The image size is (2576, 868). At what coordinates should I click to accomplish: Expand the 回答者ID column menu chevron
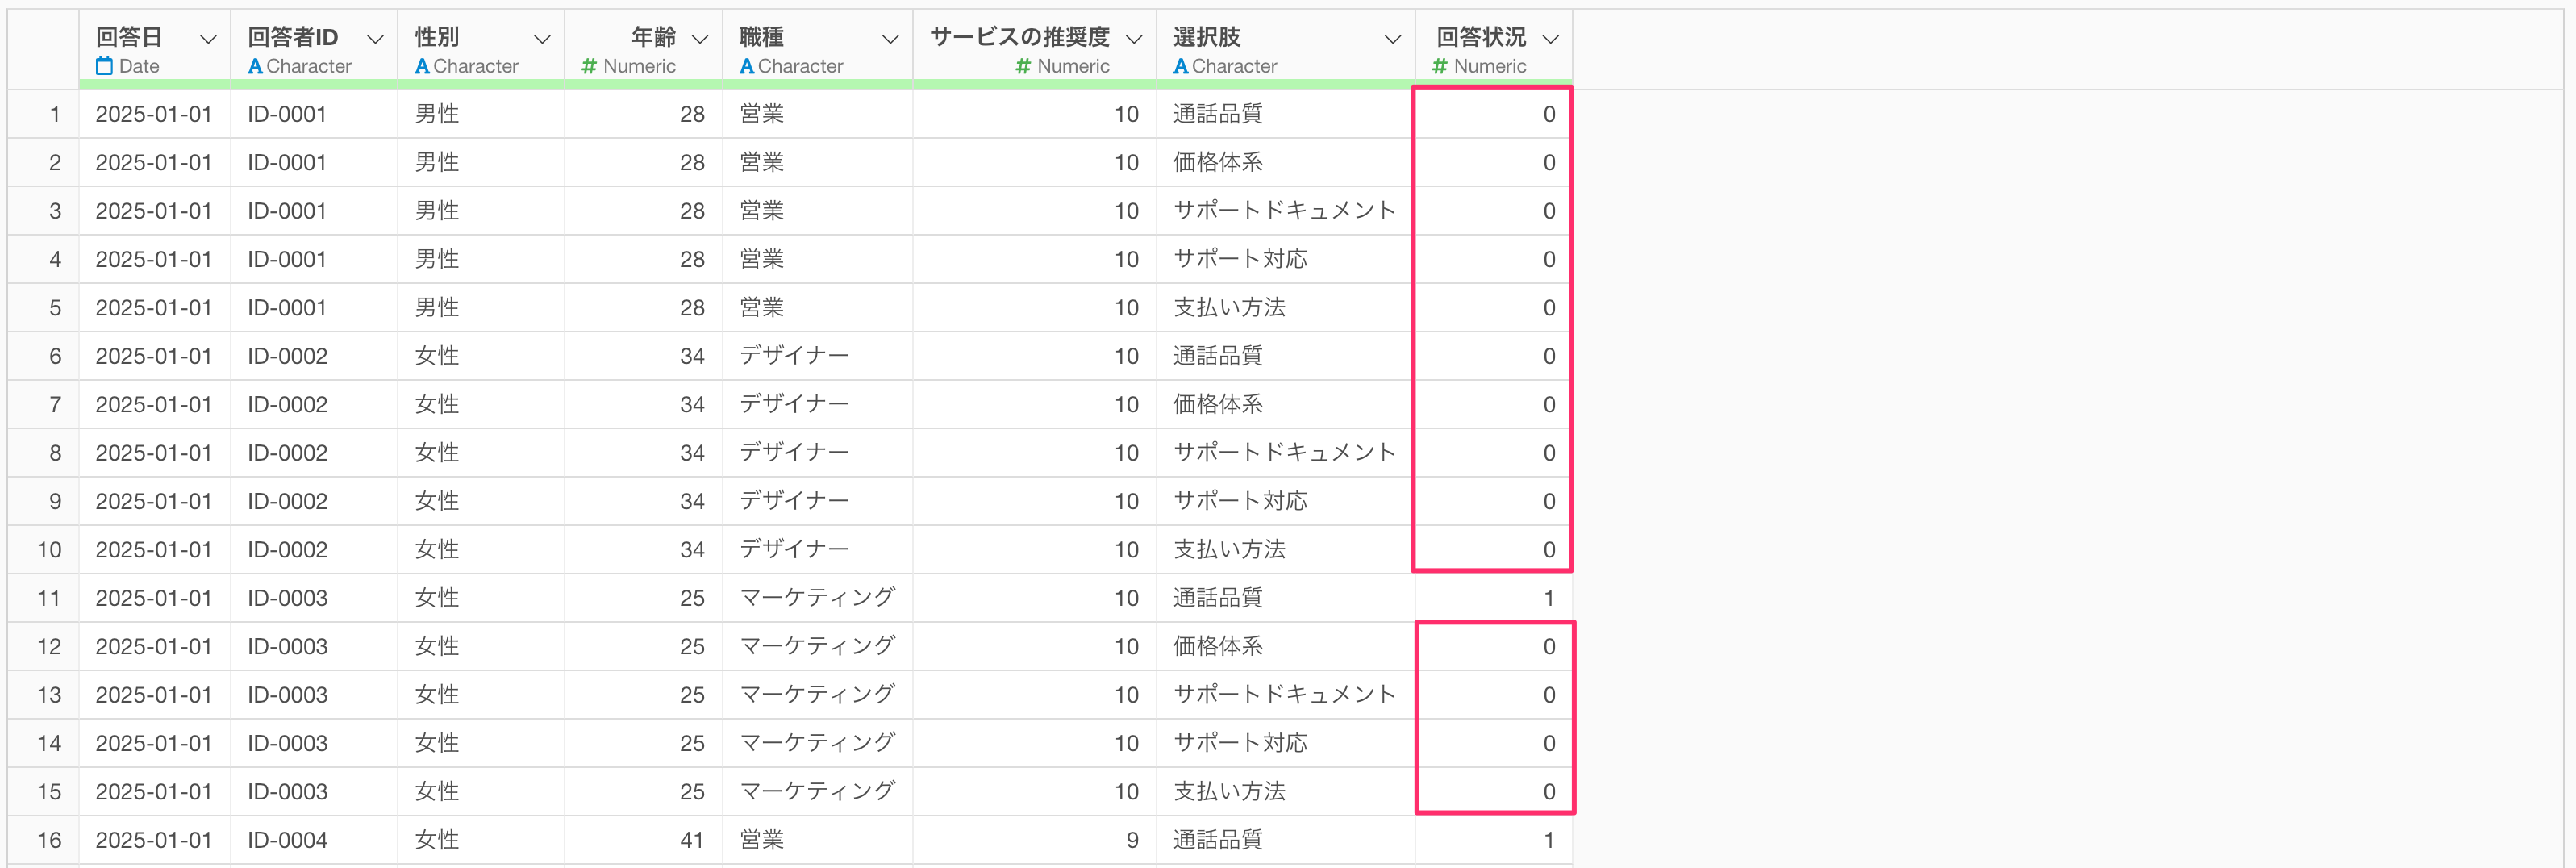375,39
